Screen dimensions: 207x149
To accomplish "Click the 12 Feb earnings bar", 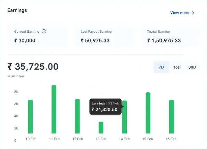I will pos(77,116).
